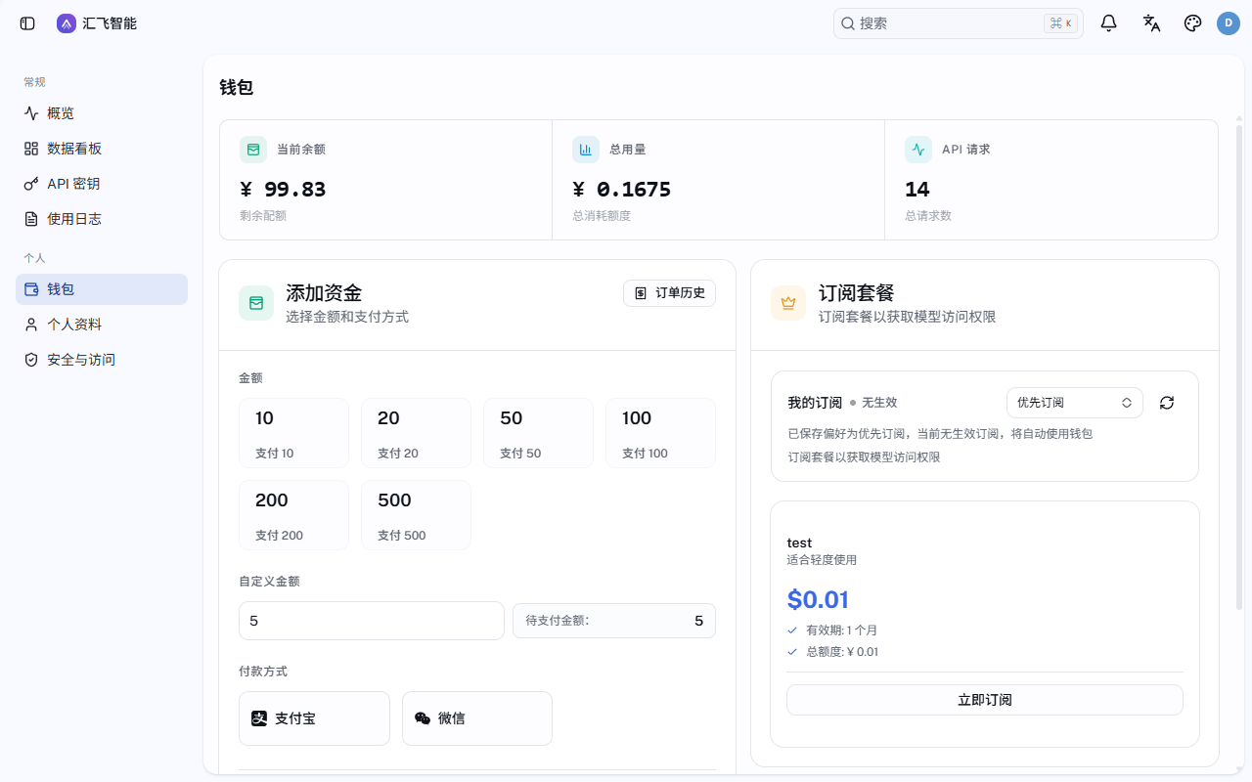Open the user avatar D menu
1252x782 pixels.
tap(1229, 23)
